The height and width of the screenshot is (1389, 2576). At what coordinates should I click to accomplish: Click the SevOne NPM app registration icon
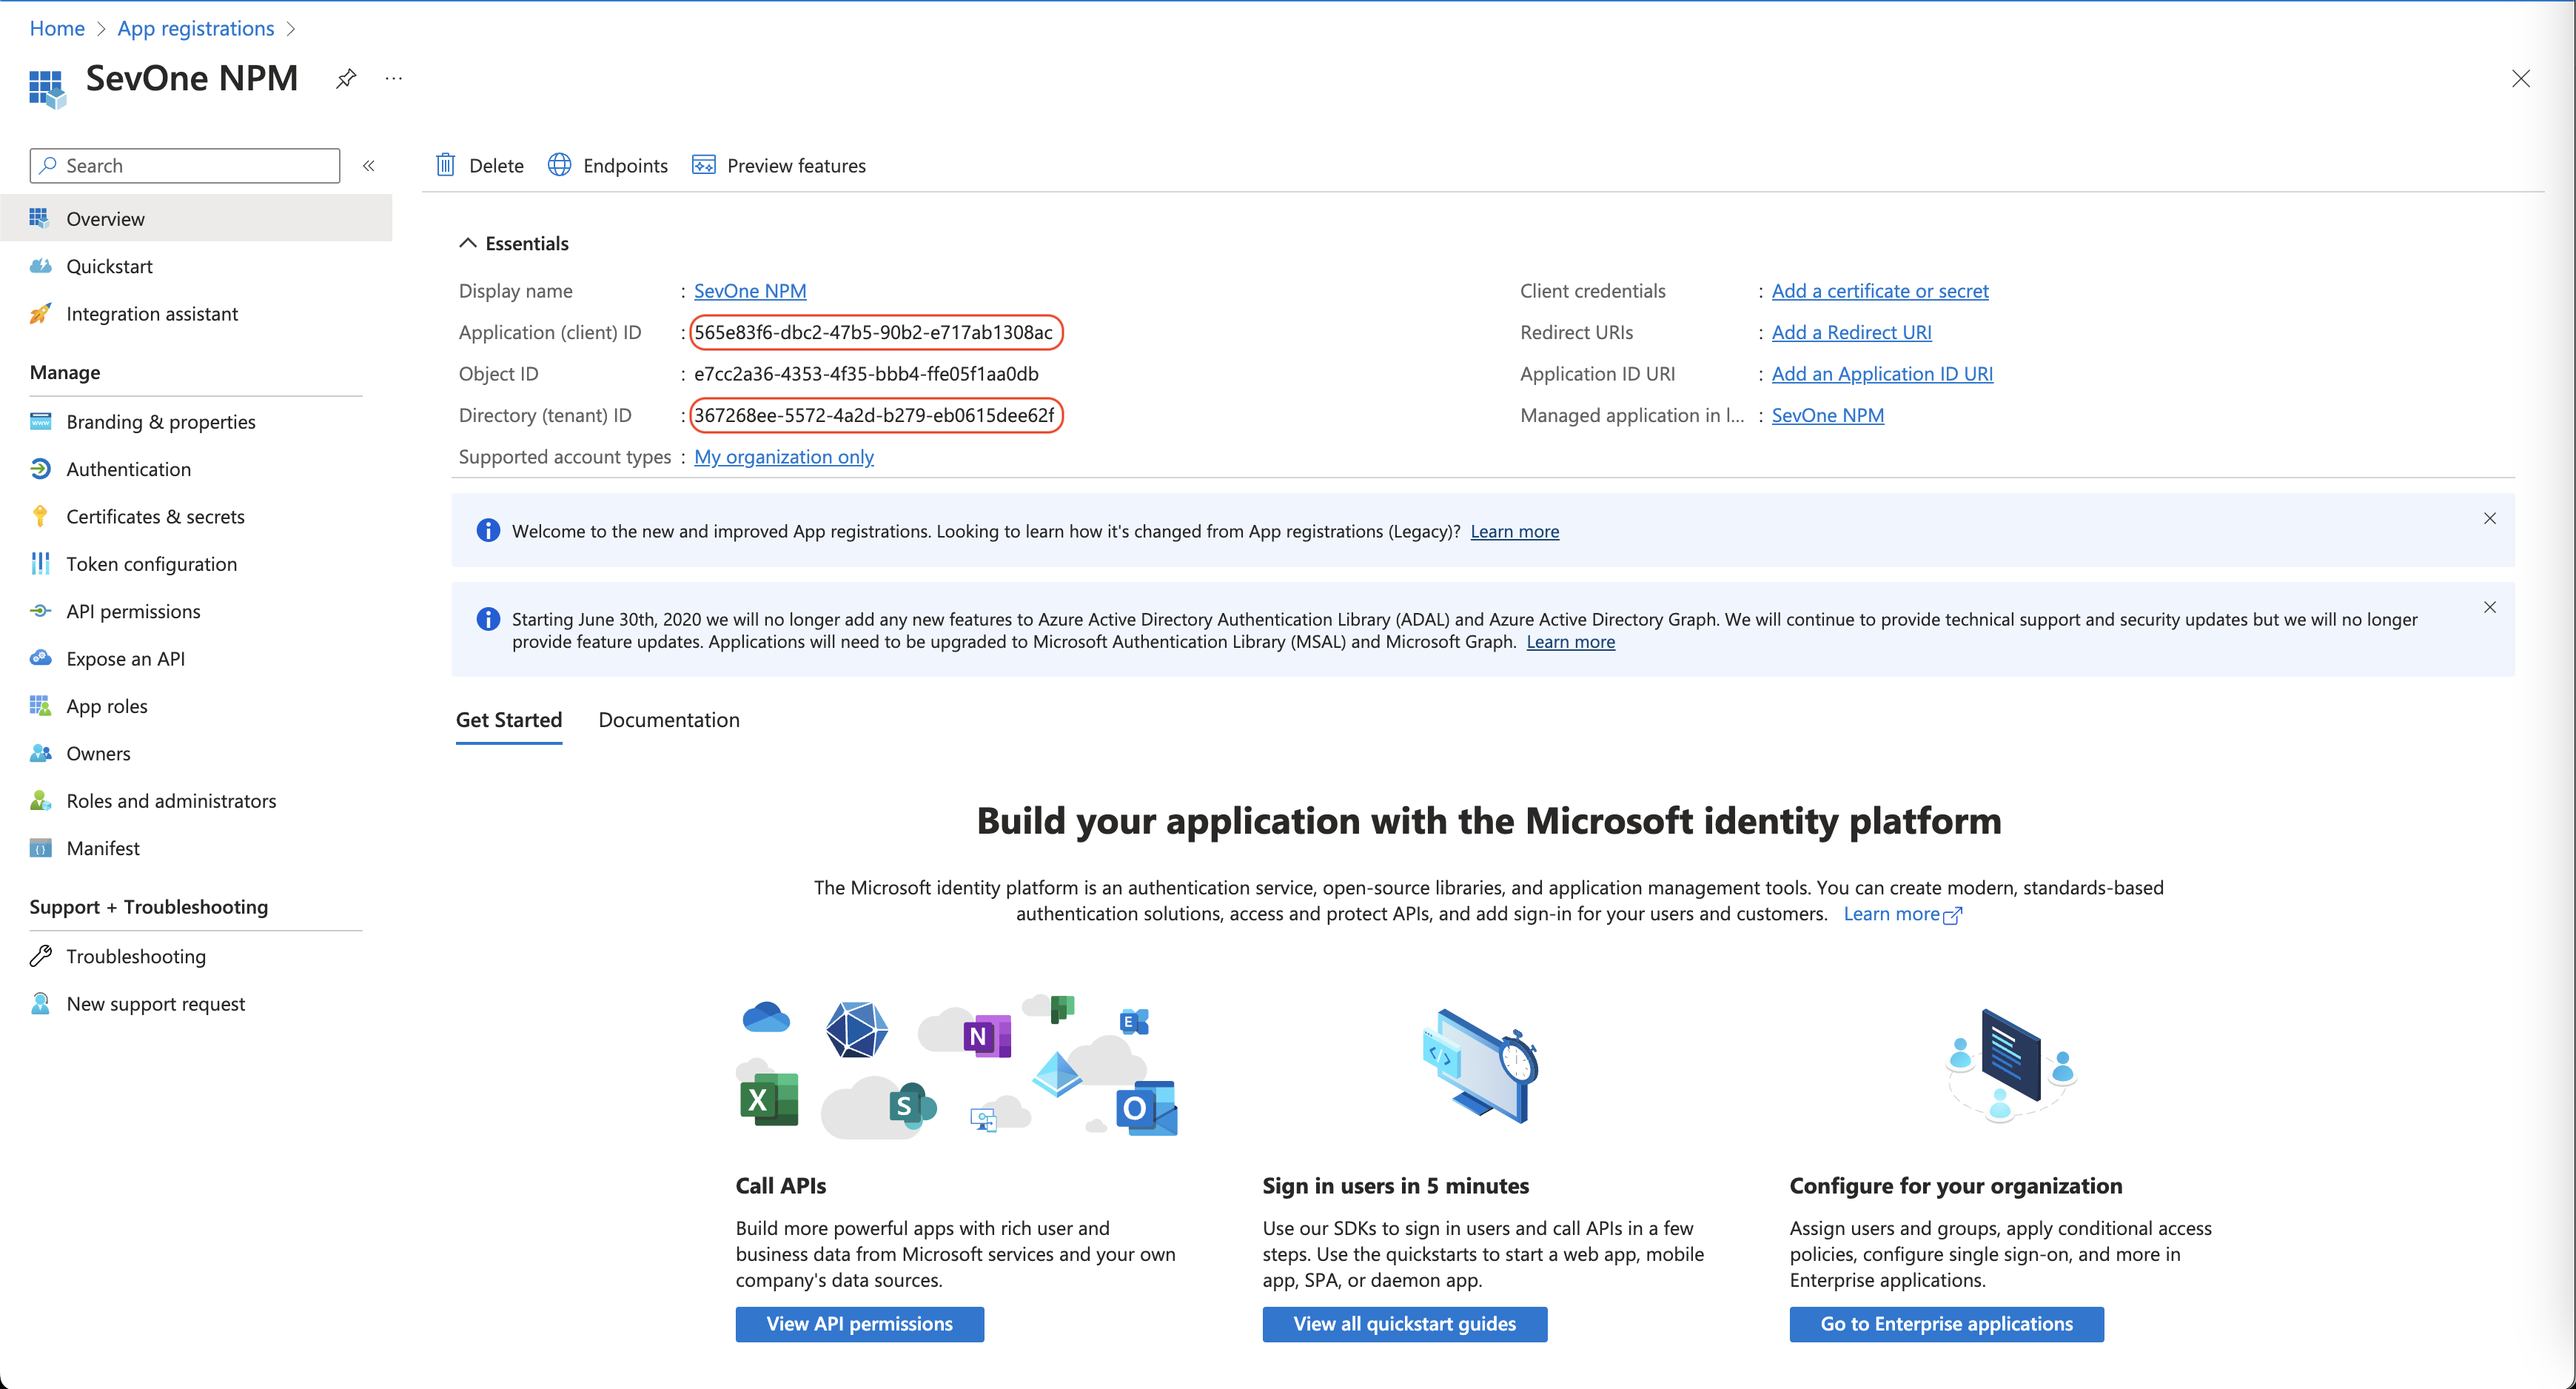coord(47,88)
